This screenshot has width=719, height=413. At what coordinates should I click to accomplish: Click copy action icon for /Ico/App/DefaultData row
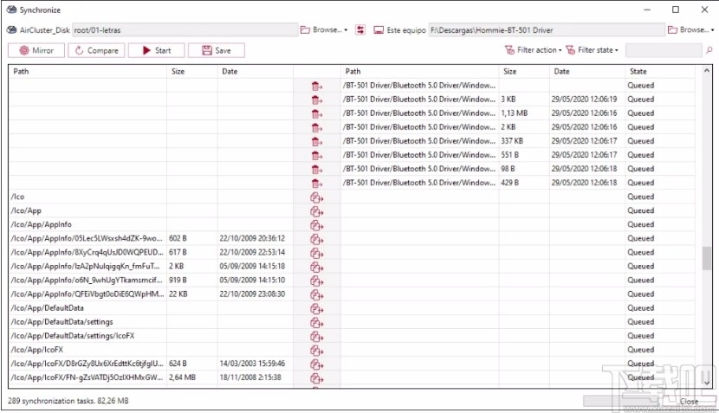point(316,308)
